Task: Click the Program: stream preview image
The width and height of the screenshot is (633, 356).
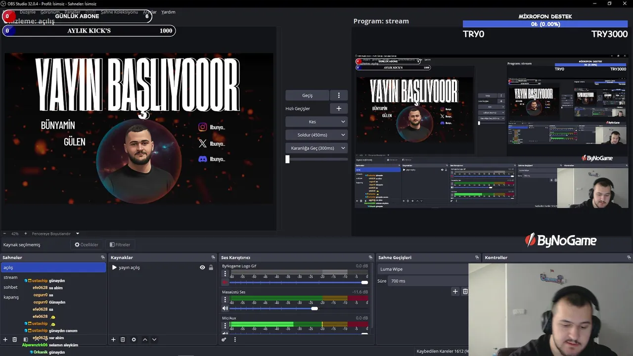Action: pyautogui.click(x=492, y=131)
